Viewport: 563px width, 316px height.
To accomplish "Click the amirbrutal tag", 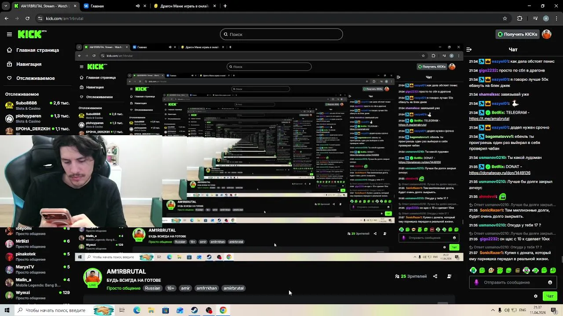I will (x=234, y=288).
